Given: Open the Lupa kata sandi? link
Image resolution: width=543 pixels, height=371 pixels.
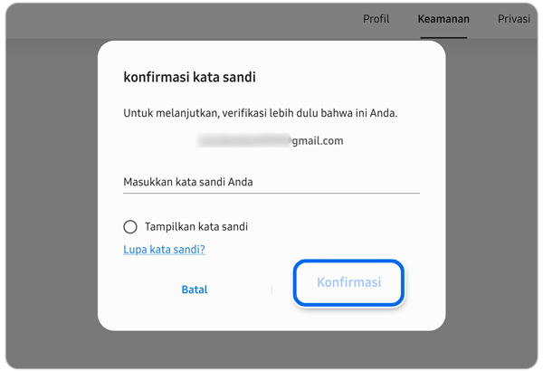Looking at the screenshot, I should (x=164, y=249).
